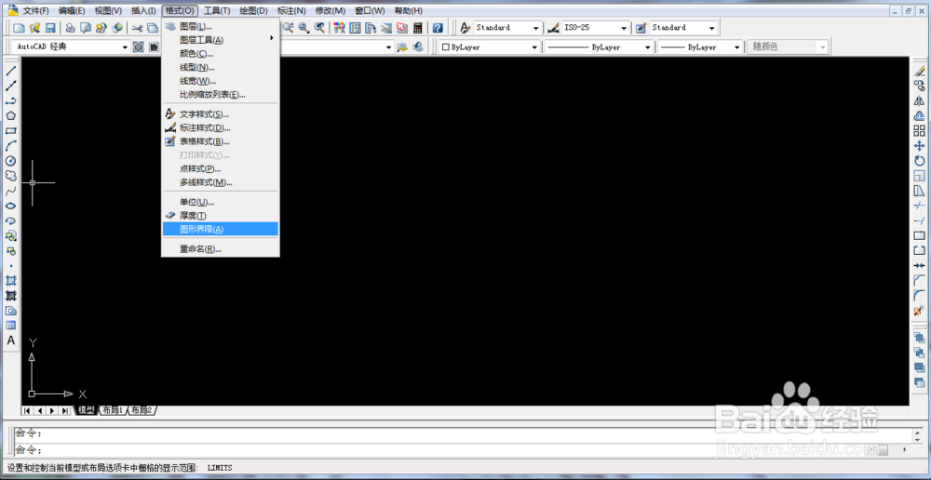Select the Polygon tool

click(10, 115)
